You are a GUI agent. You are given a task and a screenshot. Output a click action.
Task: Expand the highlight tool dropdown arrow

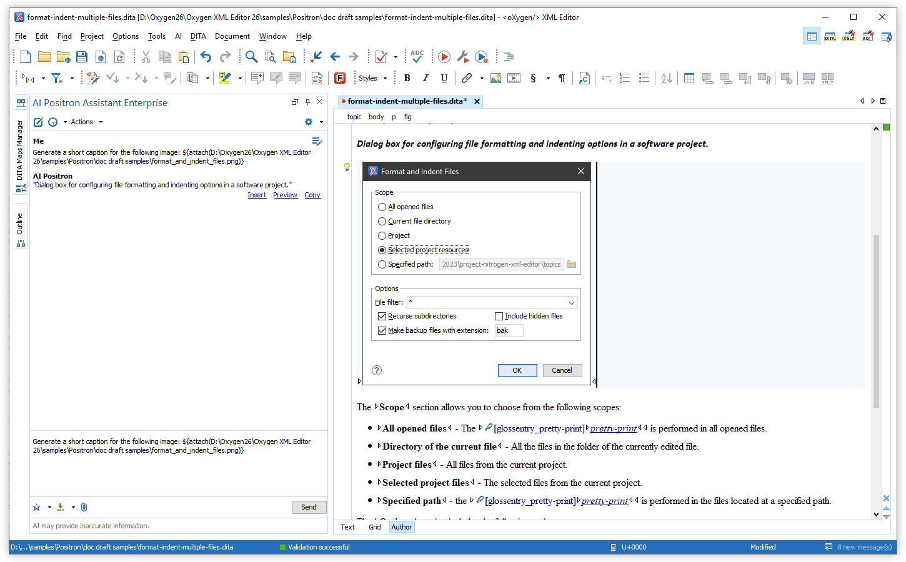click(240, 78)
